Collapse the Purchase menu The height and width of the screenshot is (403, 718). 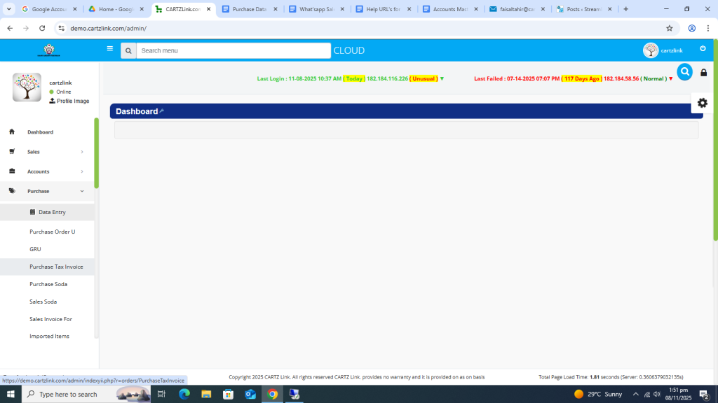(x=82, y=191)
